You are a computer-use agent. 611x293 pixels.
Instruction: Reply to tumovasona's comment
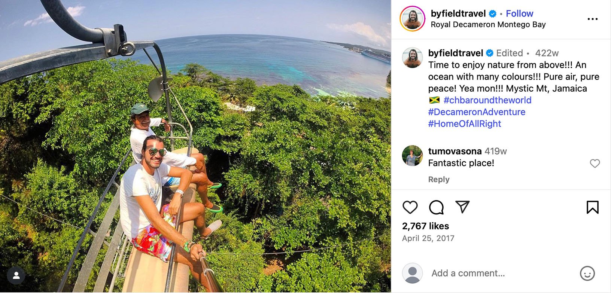(x=438, y=179)
